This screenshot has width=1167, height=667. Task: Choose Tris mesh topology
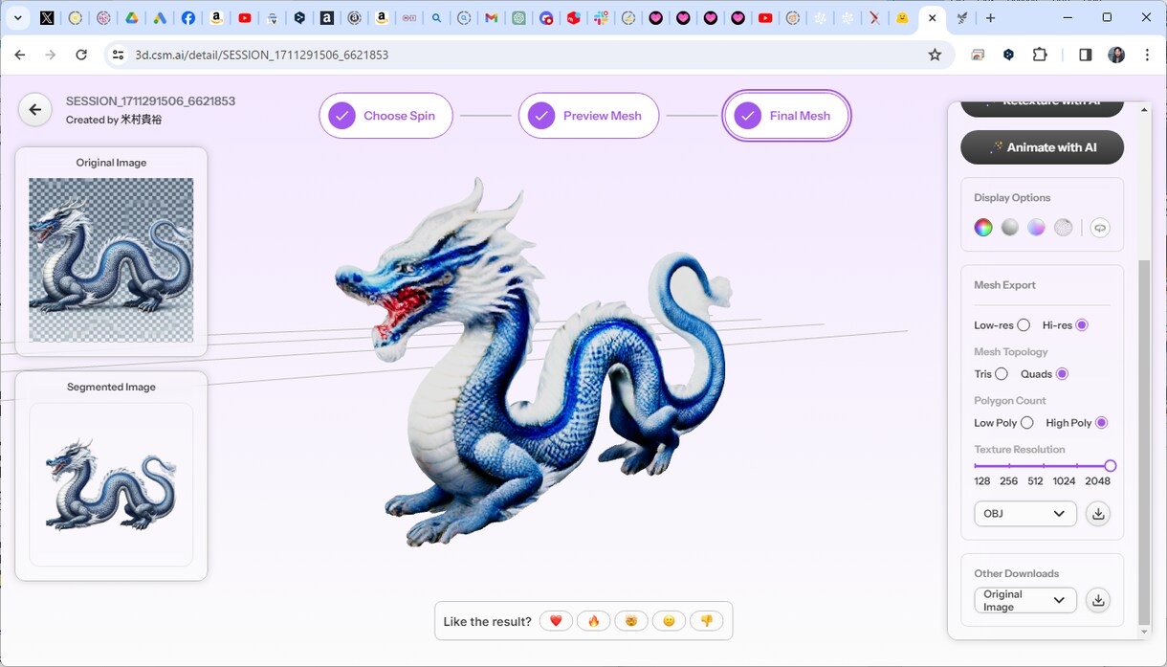coord(1002,374)
